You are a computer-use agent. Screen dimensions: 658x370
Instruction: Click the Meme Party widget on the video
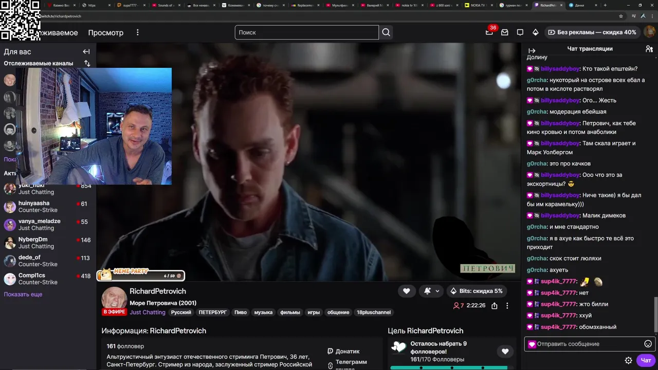click(x=141, y=274)
